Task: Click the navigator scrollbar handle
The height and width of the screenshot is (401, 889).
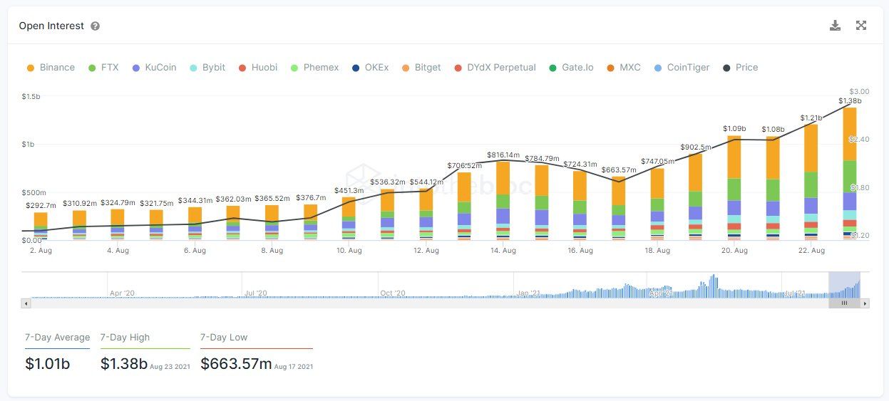Action: [844, 303]
